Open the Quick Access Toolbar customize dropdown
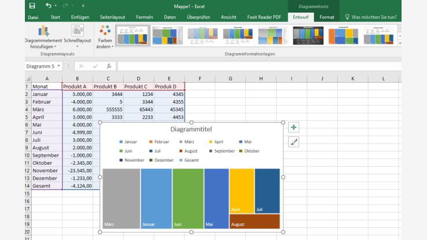The height and width of the screenshot is (240, 427). click(84, 6)
